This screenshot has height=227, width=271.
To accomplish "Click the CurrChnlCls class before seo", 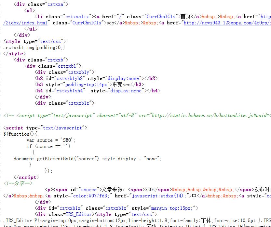I will 87,23.
